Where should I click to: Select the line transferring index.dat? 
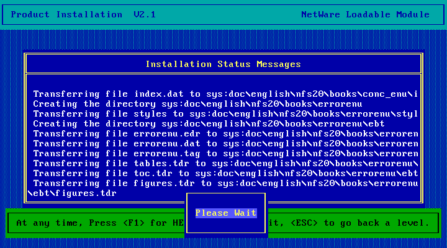coord(225,94)
